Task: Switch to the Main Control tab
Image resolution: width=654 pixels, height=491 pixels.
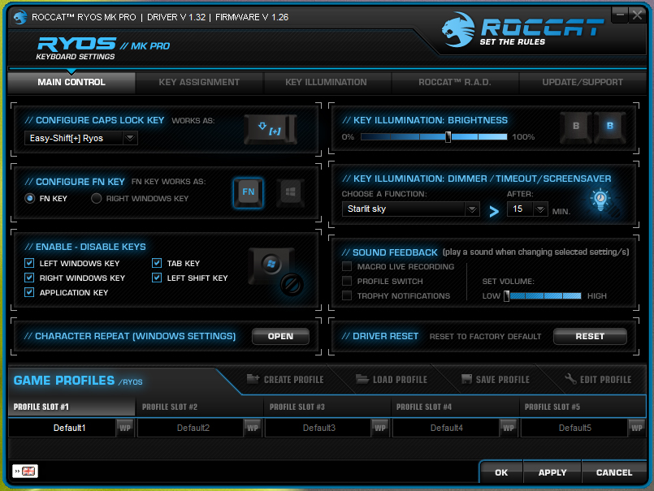Action: point(71,83)
